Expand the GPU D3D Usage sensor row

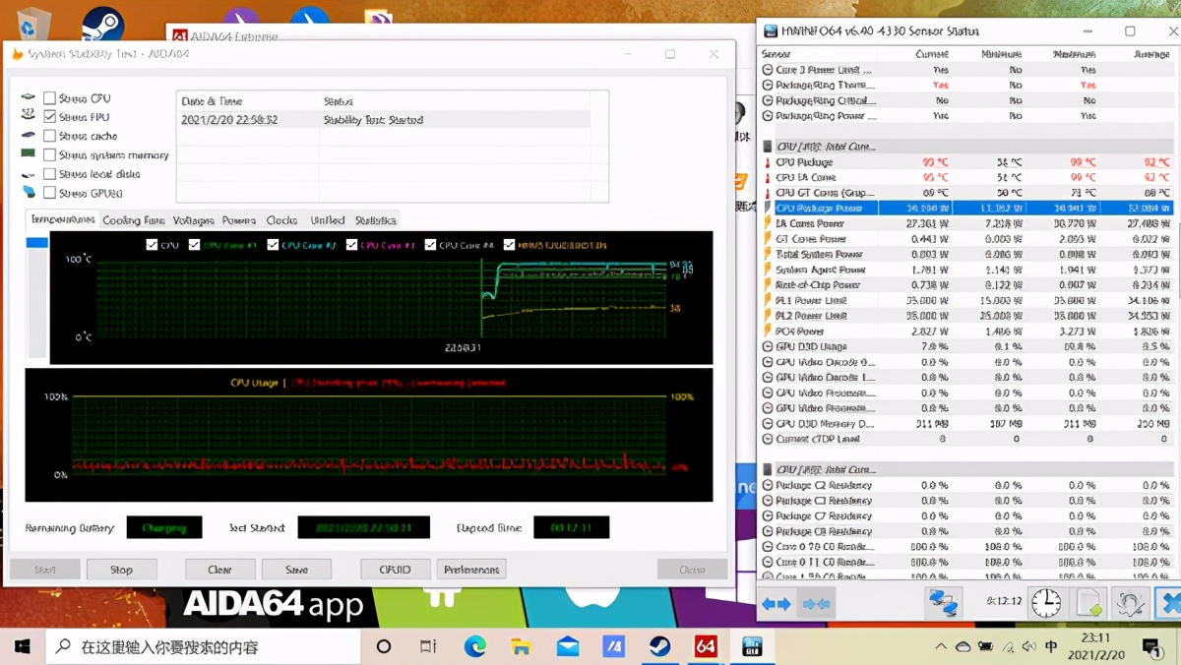point(768,346)
